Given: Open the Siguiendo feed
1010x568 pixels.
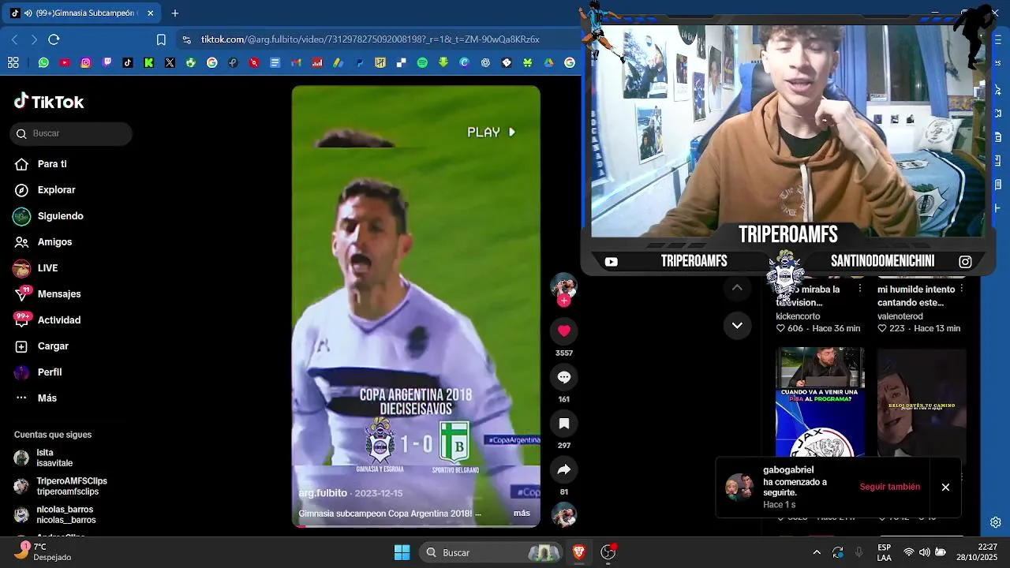Looking at the screenshot, I should click(x=60, y=216).
